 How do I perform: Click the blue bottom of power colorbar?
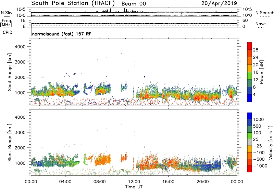click(250, 98)
